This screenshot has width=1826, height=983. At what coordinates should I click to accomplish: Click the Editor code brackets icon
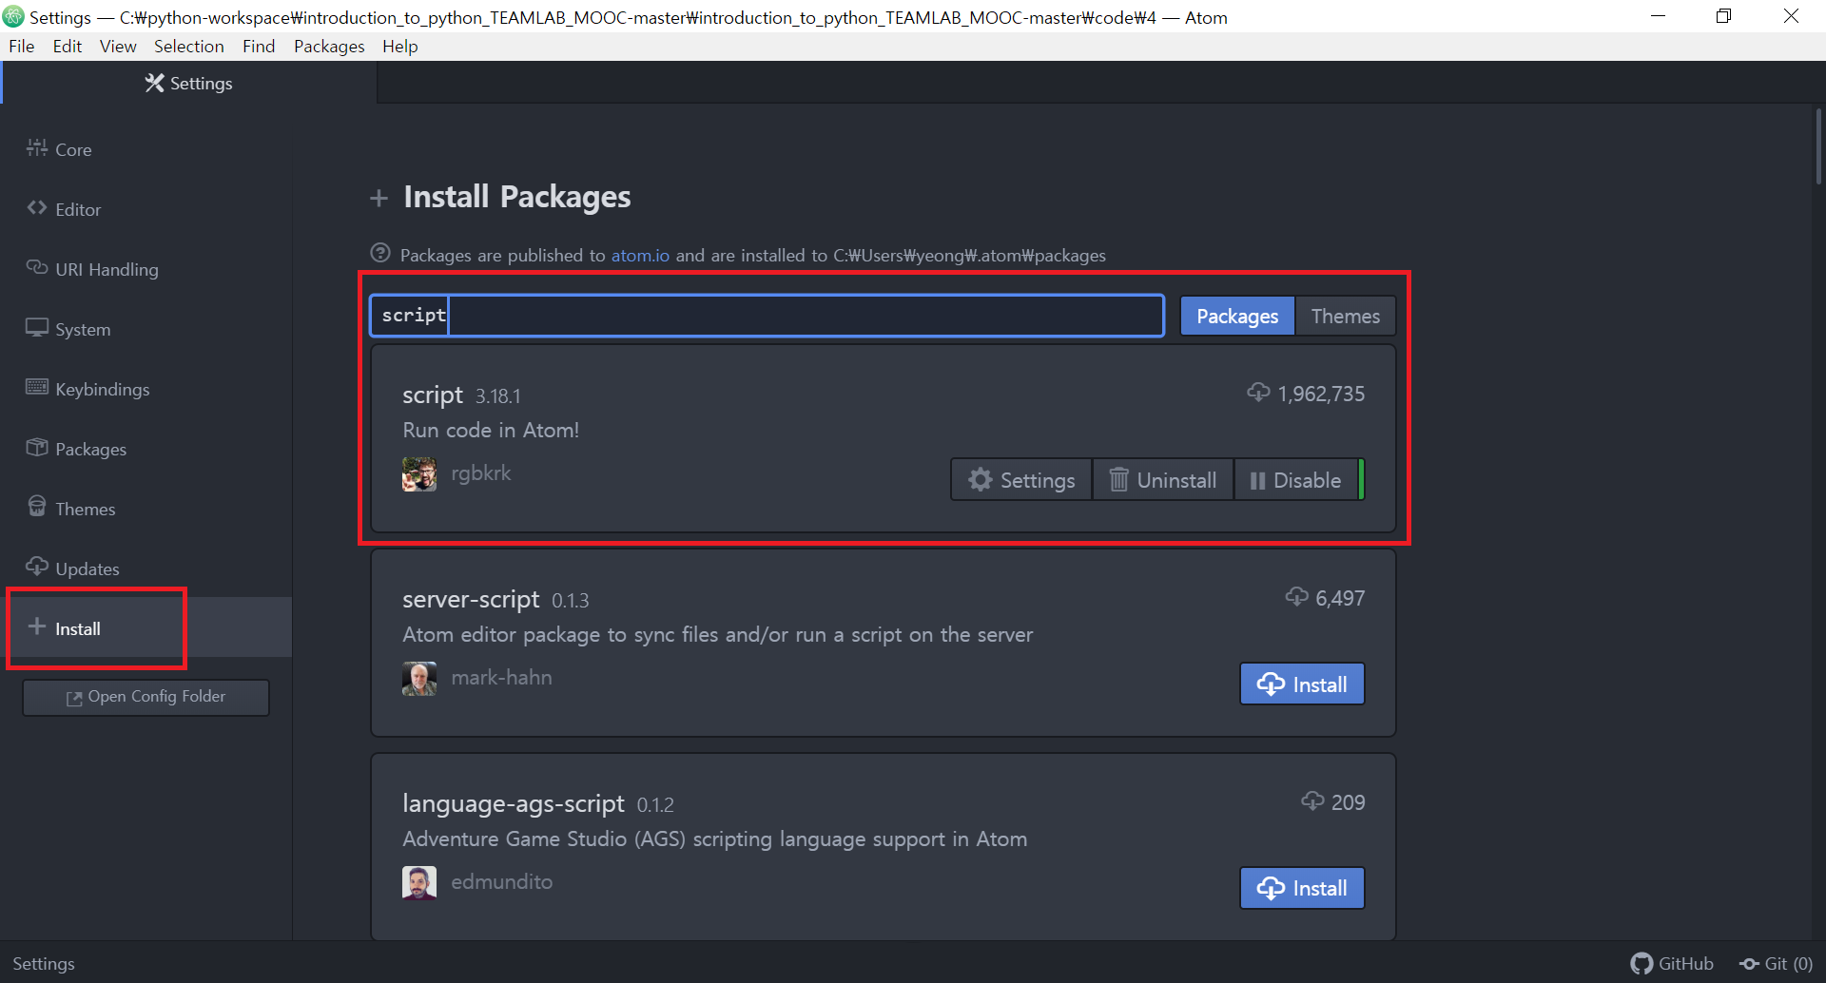pyautogui.click(x=37, y=207)
